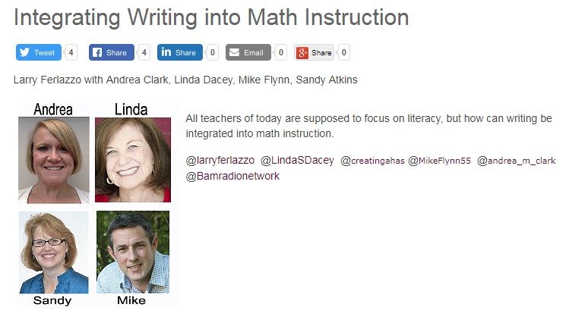Click the Facebook logo on Share button
The height and width of the screenshot is (313, 569).
[97, 52]
